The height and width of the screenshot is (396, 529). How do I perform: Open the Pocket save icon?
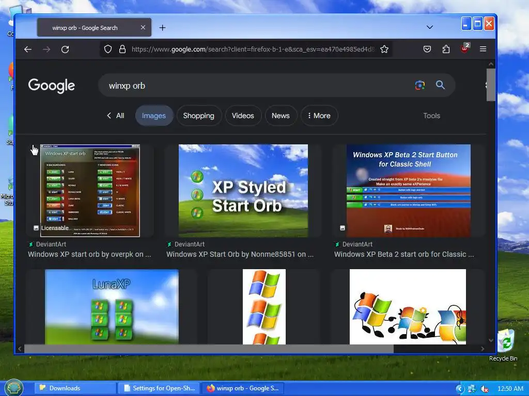427,49
